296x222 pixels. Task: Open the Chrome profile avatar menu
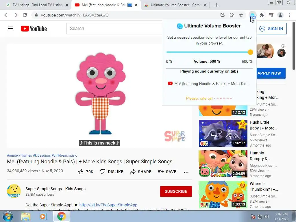click(x=280, y=15)
